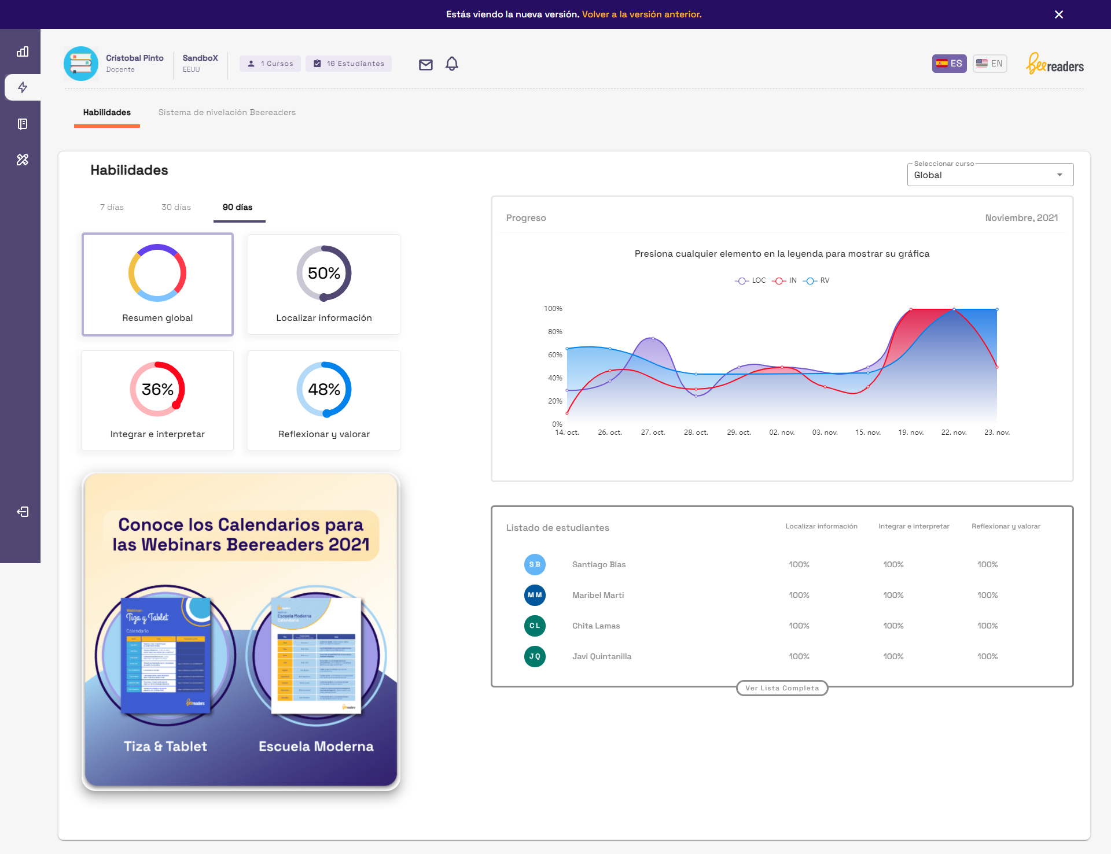Select the Resumen global card
Image resolution: width=1111 pixels, height=854 pixels.
pyautogui.click(x=157, y=284)
